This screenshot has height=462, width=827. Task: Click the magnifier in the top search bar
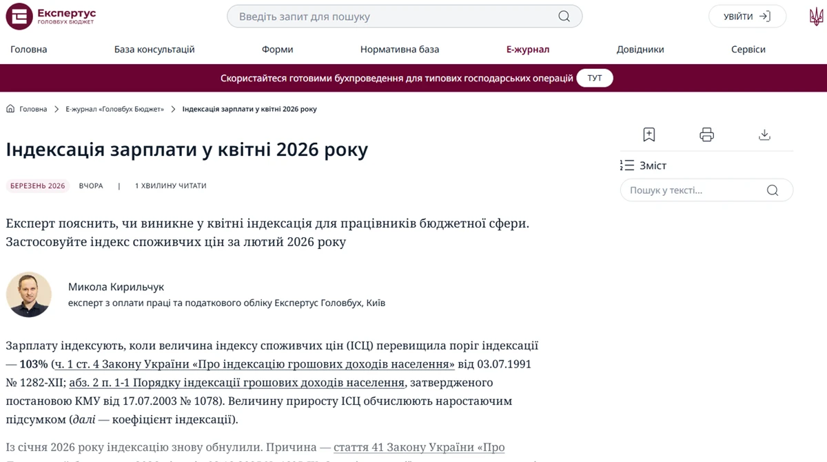coord(564,16)
